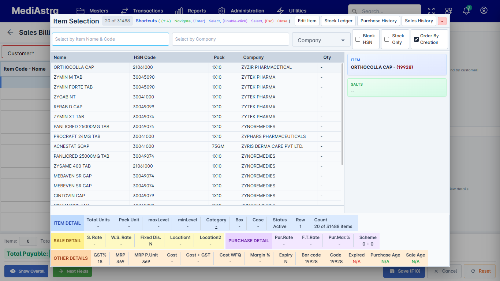The image size is (500, 281).
Task: Open notifications via the bell icon
Action: pyautogui.click(x=466, y=11)
